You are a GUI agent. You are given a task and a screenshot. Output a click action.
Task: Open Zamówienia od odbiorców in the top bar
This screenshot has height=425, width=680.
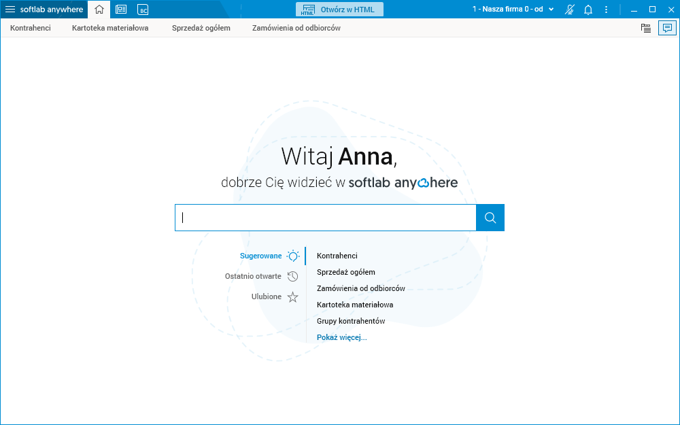[296, 28]
